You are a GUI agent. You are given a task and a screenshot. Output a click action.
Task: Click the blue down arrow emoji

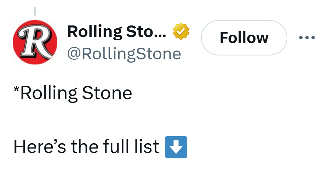(176, 147)
